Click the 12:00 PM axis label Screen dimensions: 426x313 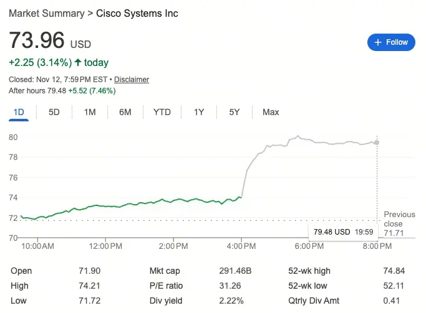pos(105,246)
